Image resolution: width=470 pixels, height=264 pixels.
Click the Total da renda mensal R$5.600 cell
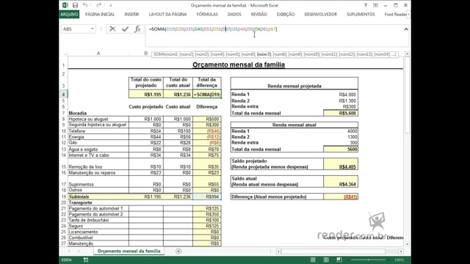coord(341,113)
